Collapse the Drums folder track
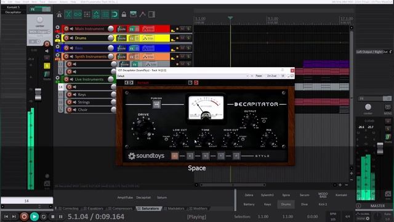394x222 pixels. [57, 37]
